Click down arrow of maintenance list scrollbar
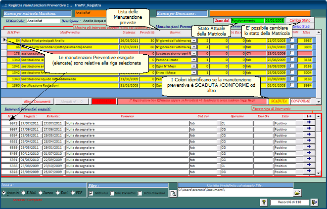This screenshot has width=327, height=209. (x=319, y=102)
